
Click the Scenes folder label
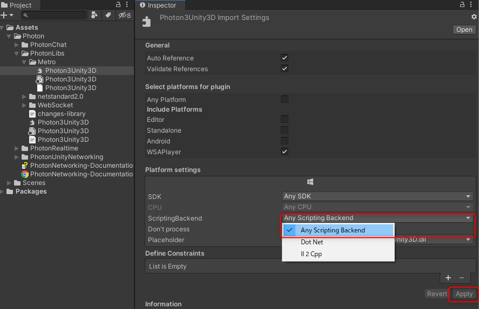point(34,183)
